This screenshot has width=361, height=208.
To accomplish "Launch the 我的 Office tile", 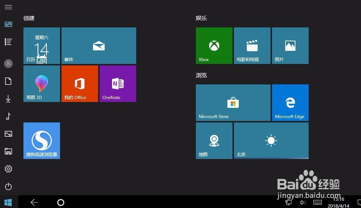I will [x=80, y=84].
